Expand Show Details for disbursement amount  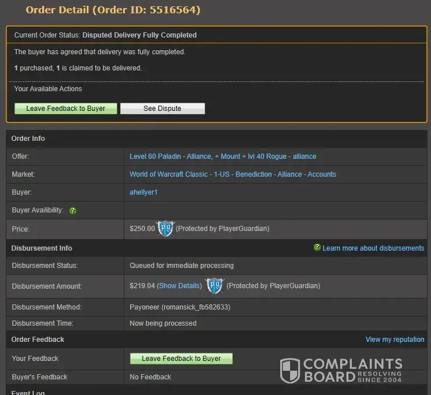pyautogui.click(x=179, y=286)
